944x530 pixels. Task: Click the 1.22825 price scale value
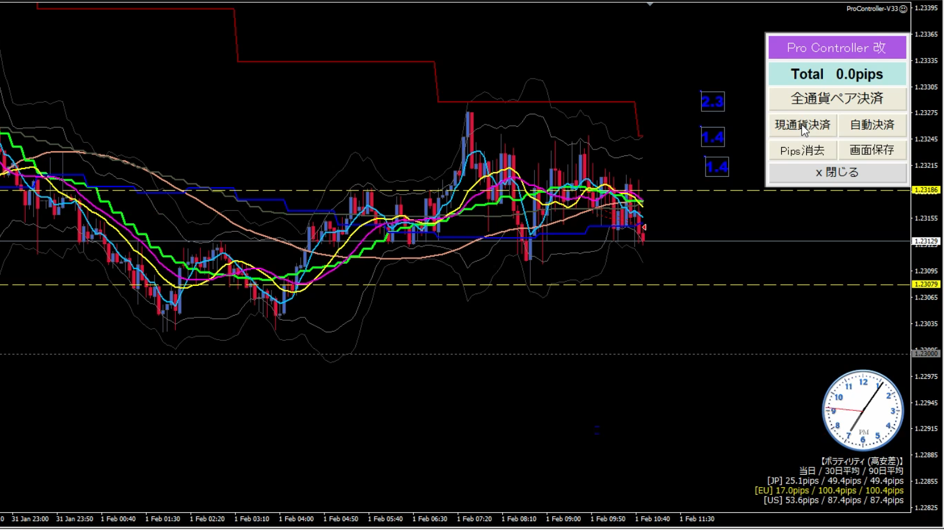pos(927,508)
